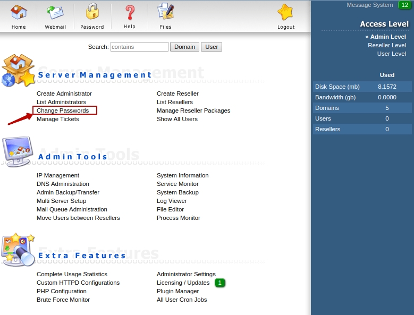Click the Admin Tools monitor icon
Image resolution: width=414 pixels, height=315 pixels.
click(x=18, y=152)
